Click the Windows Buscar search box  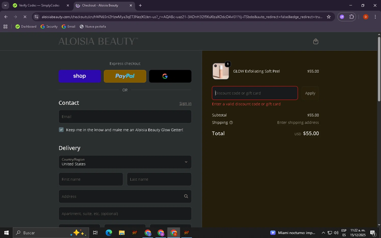[51, 233]
